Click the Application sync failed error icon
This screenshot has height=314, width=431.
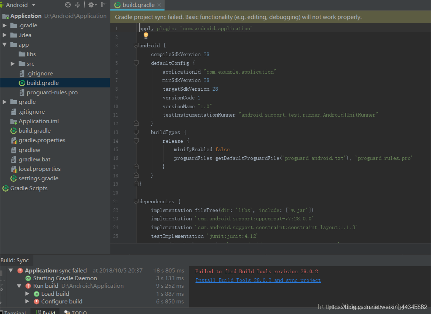pyautogui.click(x=20, y=271)
